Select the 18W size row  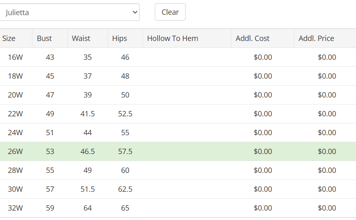pyautogui.click(x=178, y=76)
